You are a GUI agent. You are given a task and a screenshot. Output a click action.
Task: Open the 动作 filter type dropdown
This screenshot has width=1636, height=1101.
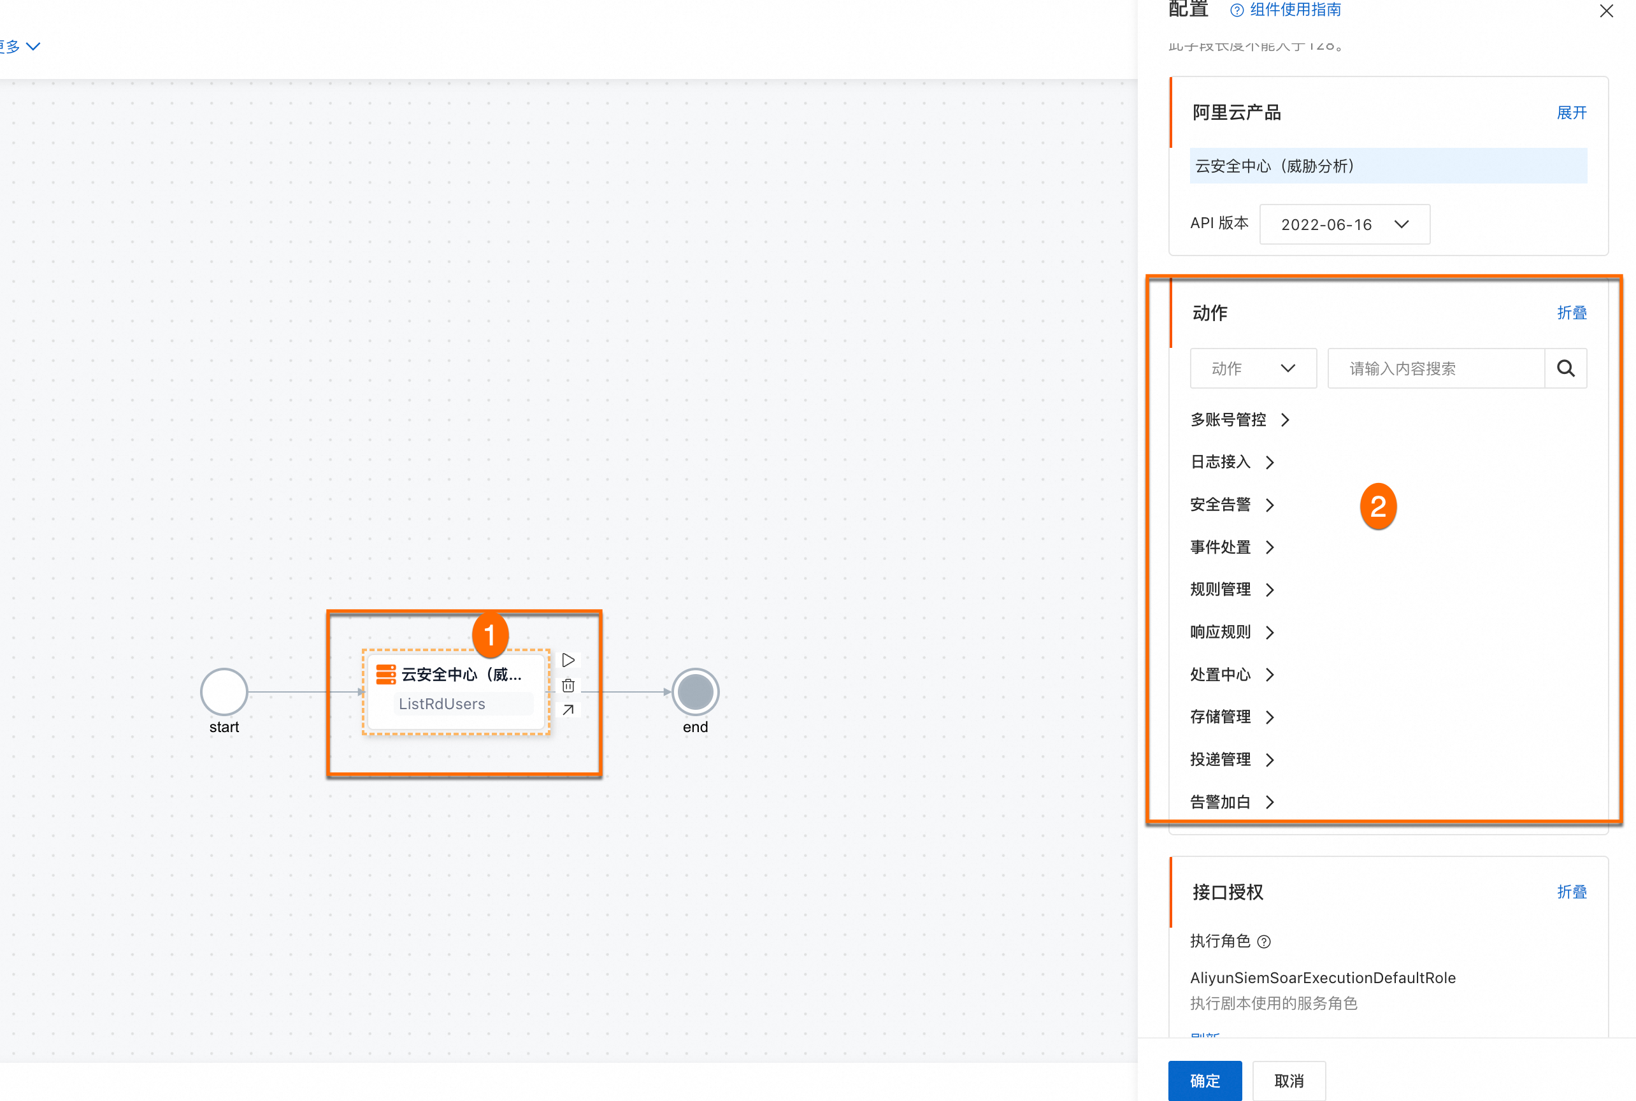[1252, 369]
